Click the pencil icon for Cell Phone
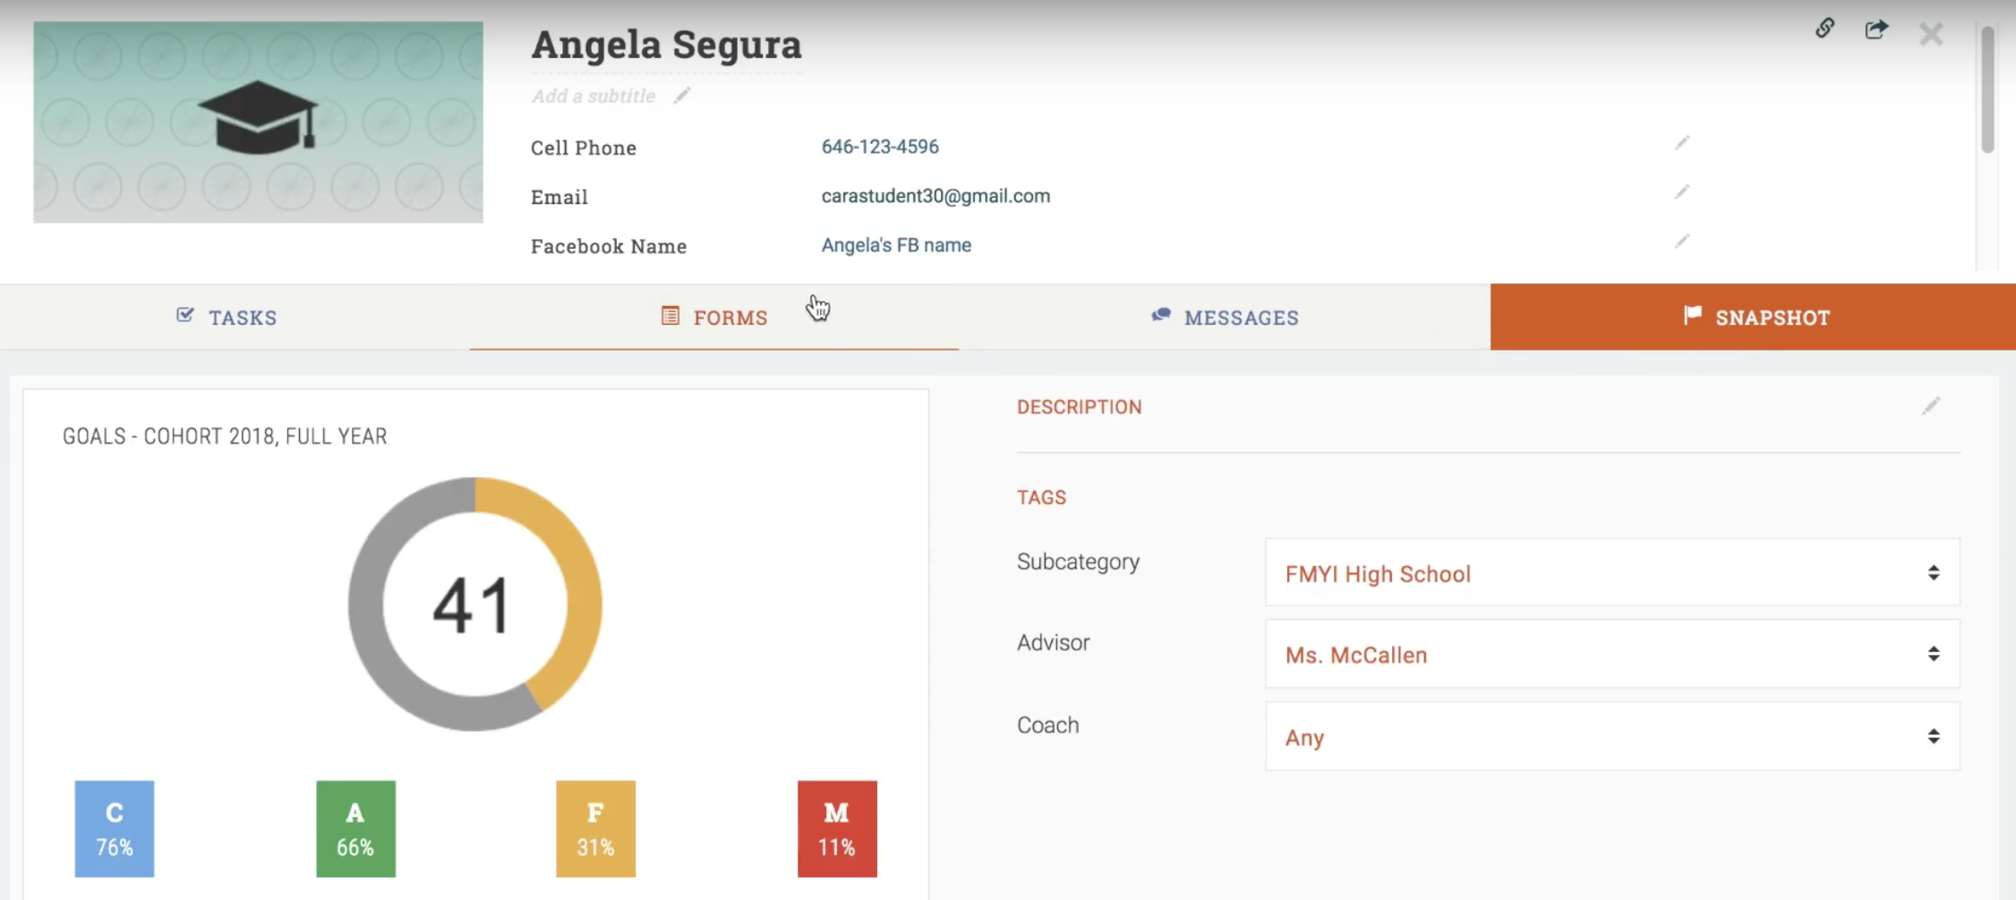2016x900 pixels. 1681,143
